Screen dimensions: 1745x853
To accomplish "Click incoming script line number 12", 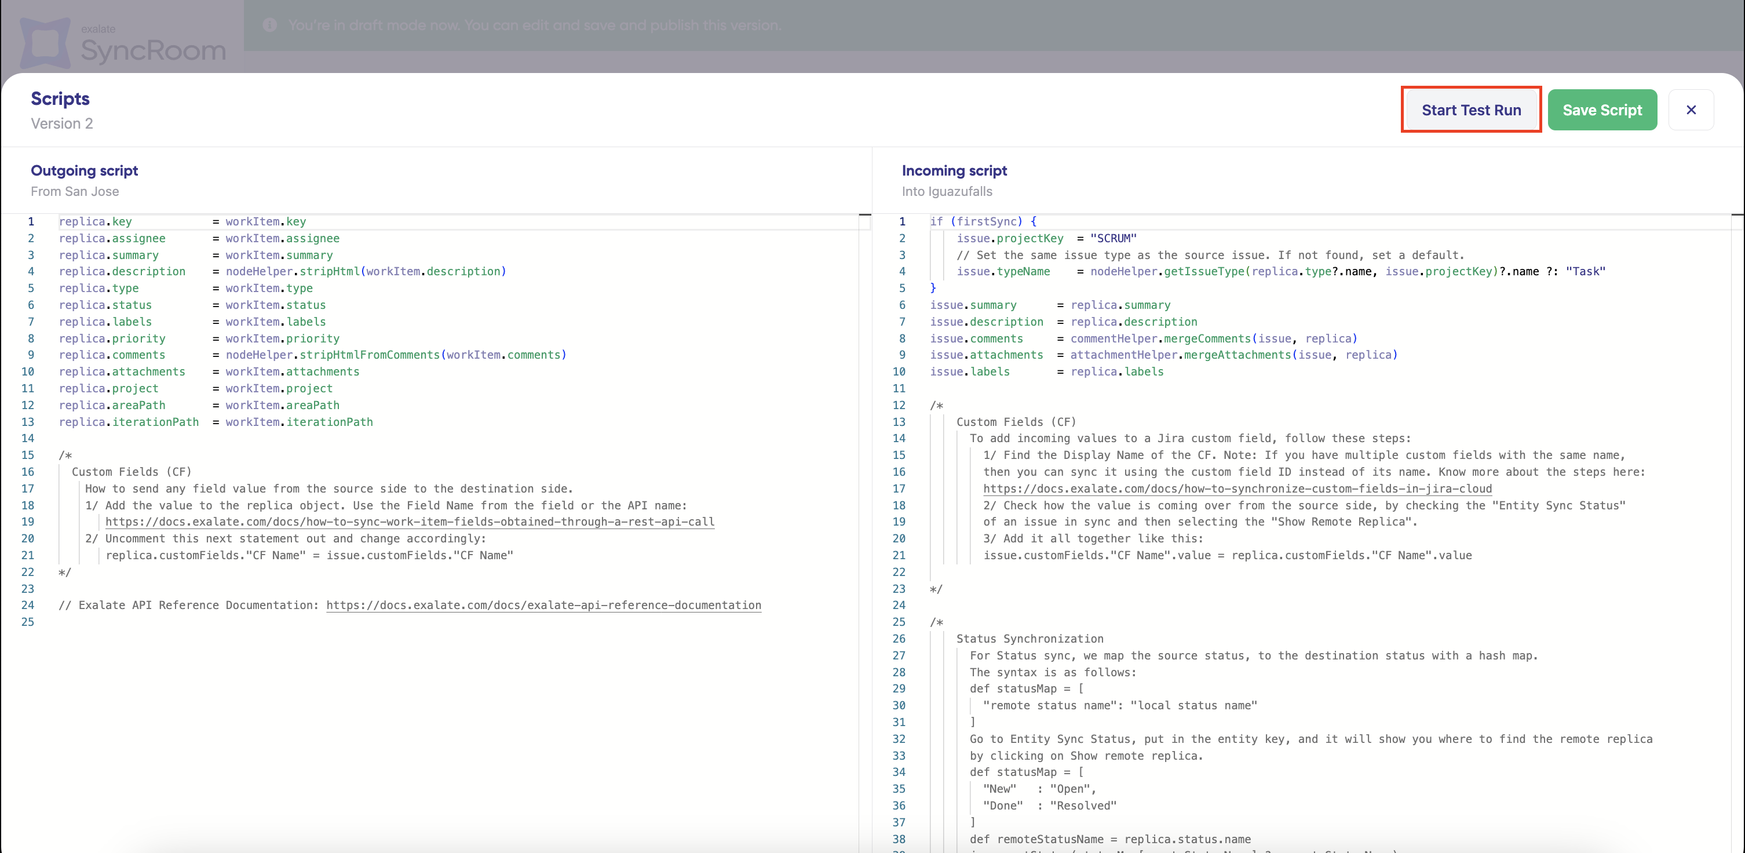I will point(898,405).
